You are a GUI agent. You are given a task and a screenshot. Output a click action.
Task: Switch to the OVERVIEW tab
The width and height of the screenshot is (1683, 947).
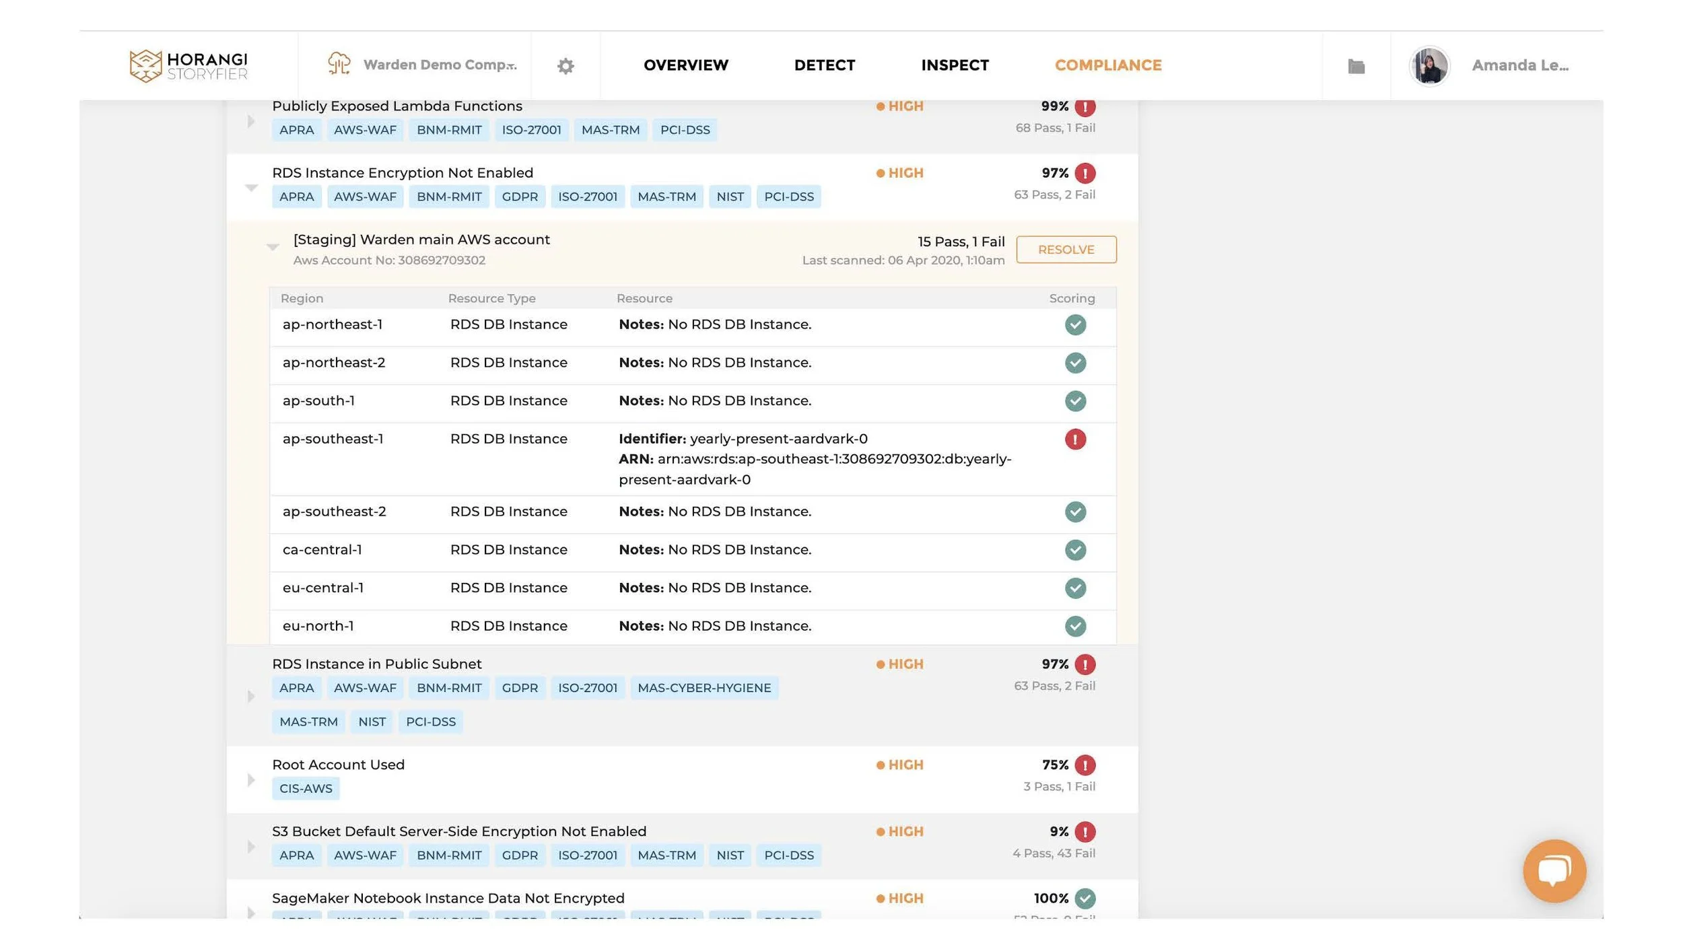point(685,65)
